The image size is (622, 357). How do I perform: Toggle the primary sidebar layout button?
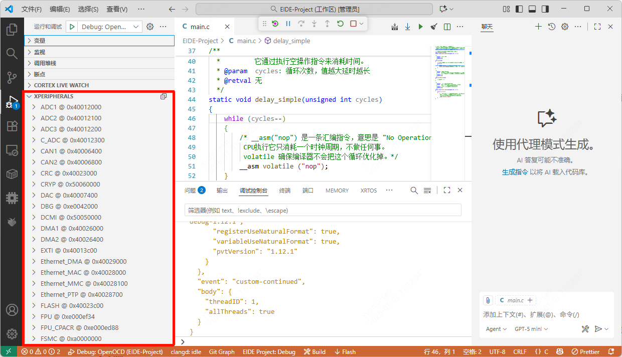point(519,9)
